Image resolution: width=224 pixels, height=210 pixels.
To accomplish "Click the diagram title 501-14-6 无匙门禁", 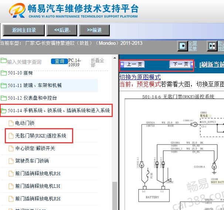I will click(x=178, y=97).
